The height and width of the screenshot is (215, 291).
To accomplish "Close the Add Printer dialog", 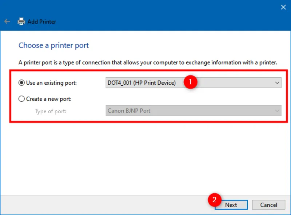I will coord(283,7).
